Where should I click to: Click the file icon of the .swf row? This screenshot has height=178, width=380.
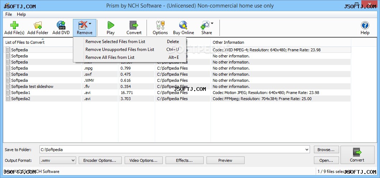tap(8, 74)
